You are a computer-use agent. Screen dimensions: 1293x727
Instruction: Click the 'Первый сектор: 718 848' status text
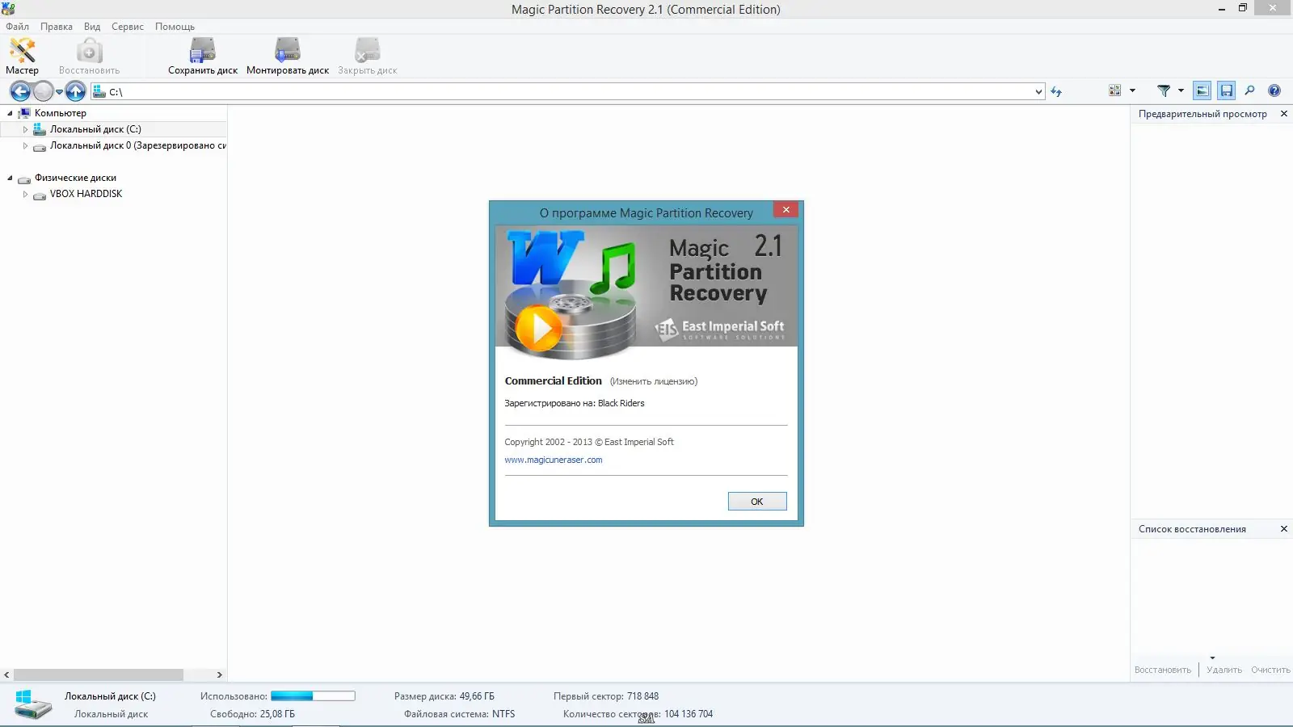[606, 696]
